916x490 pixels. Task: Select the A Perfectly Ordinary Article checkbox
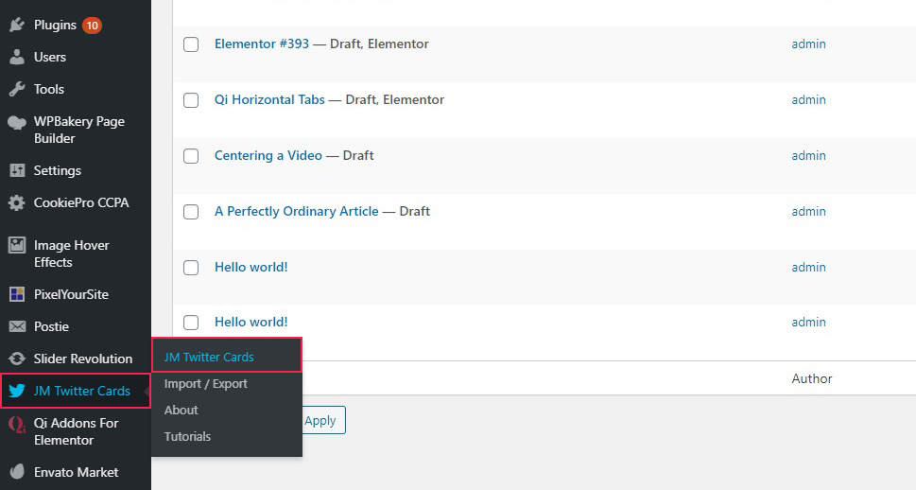(x=191, y=212)
